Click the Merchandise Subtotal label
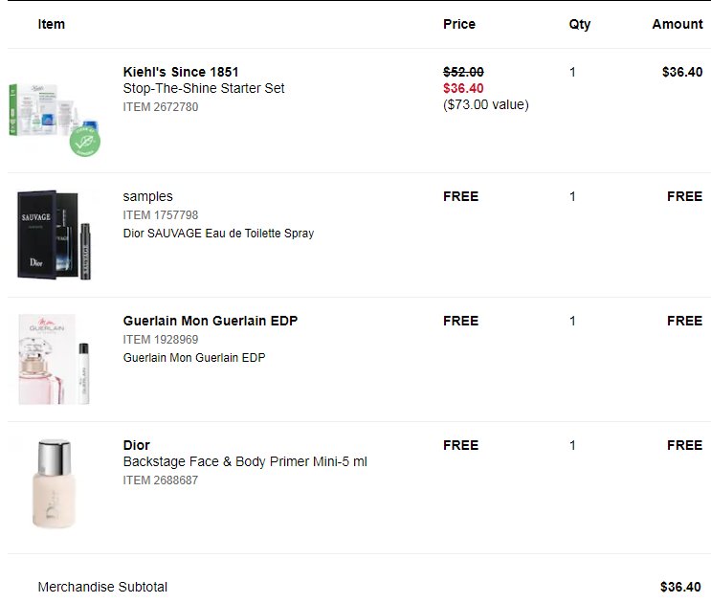This screenshot has height=603, width=711. coord(102,587)
